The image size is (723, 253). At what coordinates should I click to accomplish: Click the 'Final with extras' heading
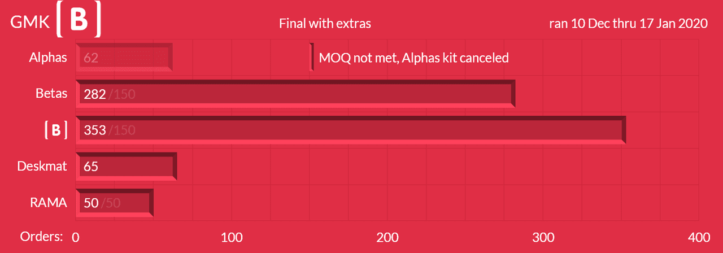[x=325, y=24]
